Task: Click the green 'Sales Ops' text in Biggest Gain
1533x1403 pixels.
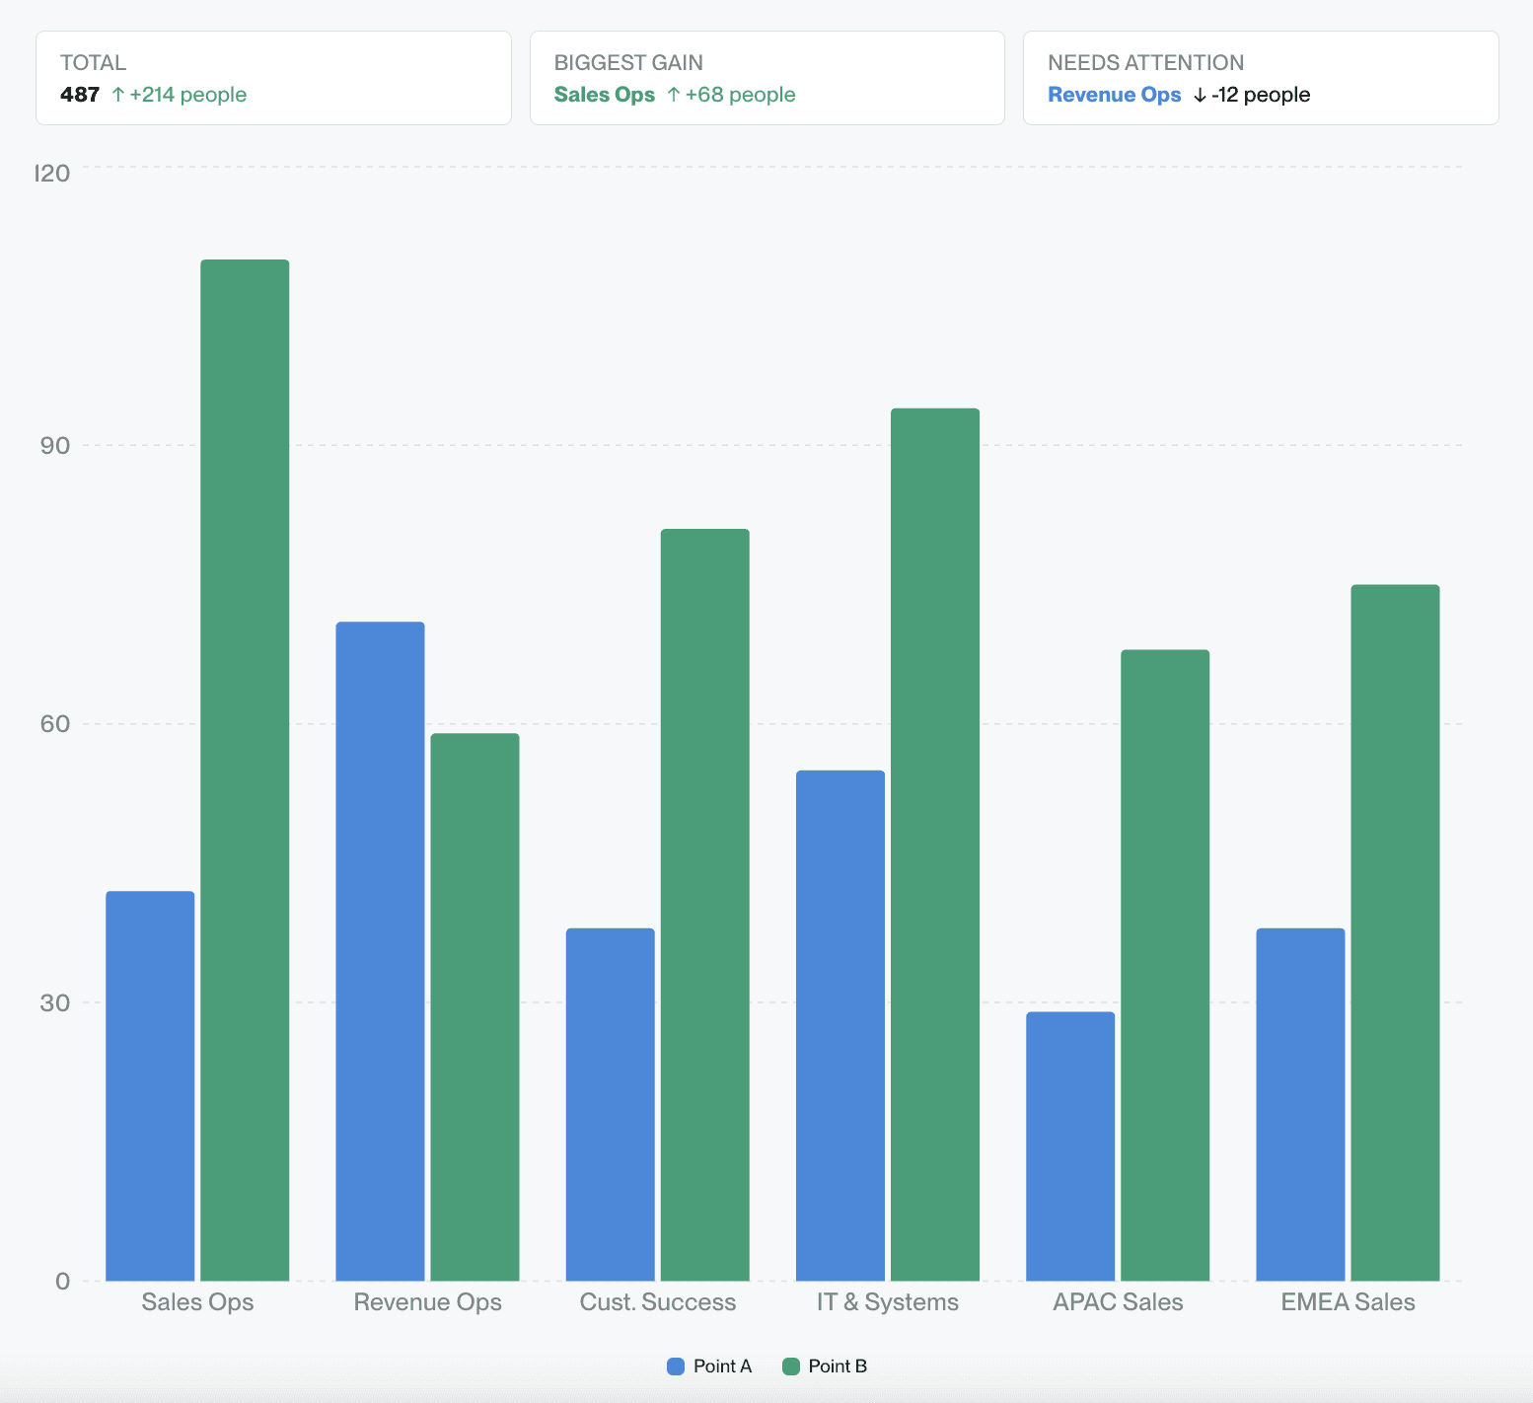Action: click(x=605, y=95)
